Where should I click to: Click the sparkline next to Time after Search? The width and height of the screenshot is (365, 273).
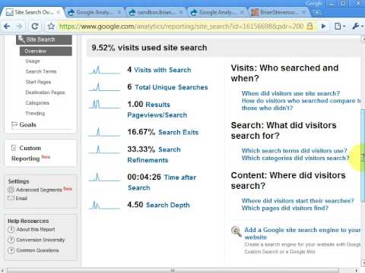pos(104,177)
